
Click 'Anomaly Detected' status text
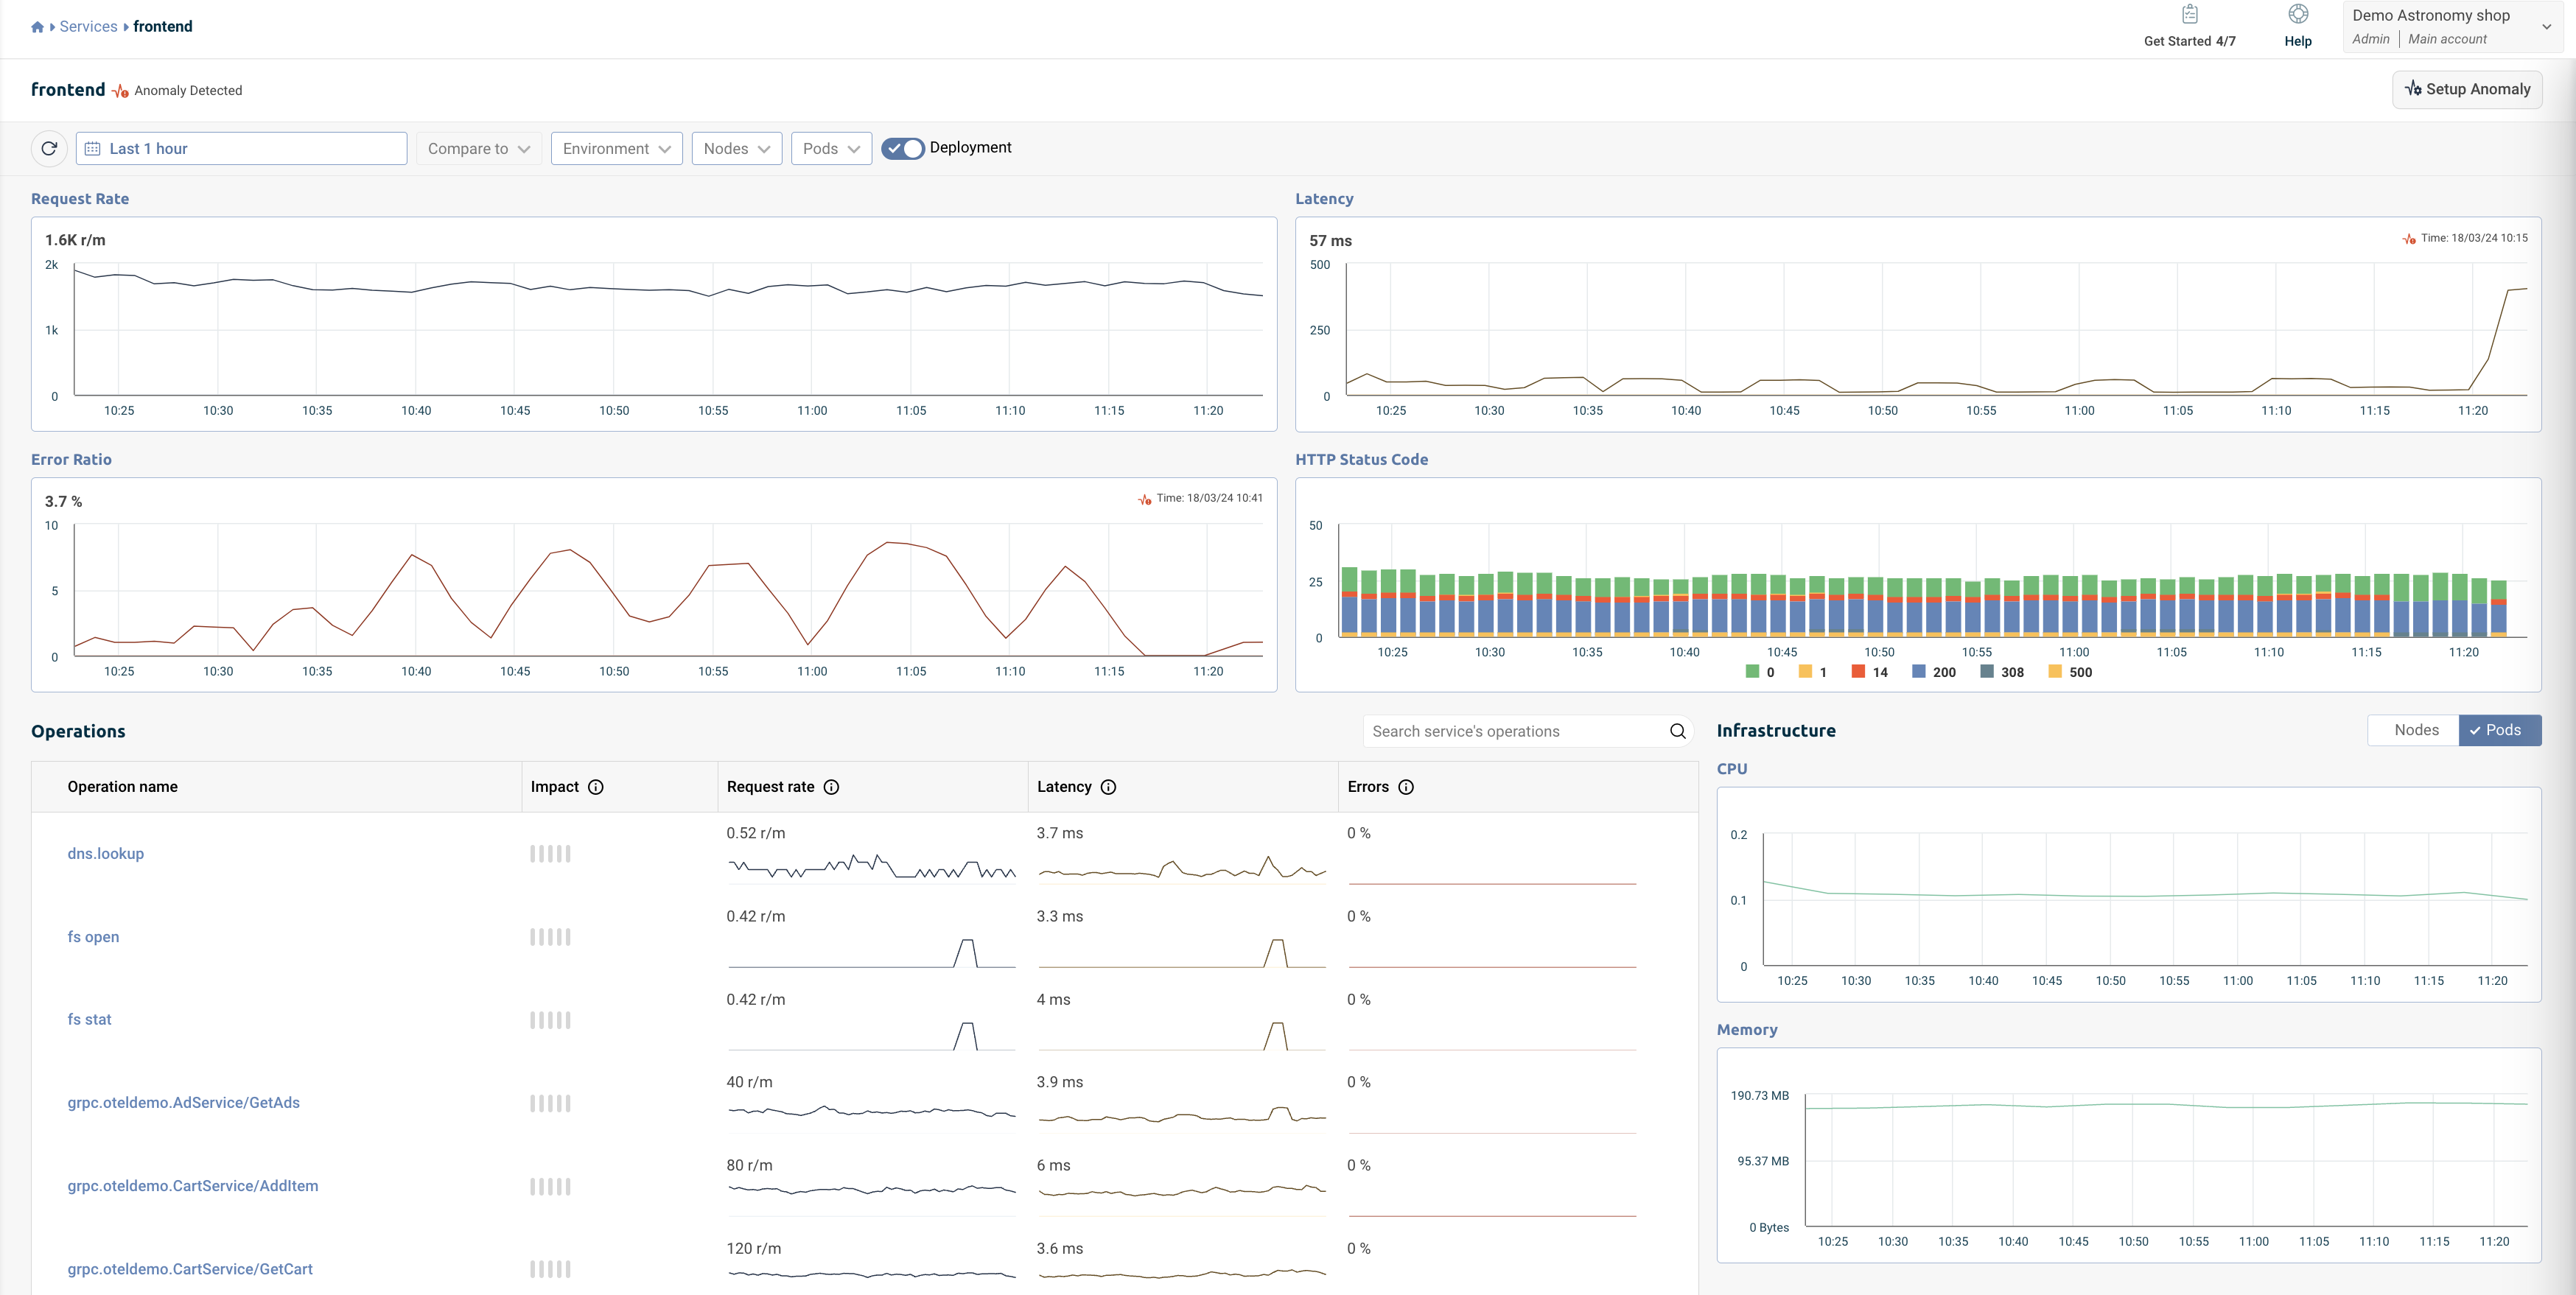[x=188, y=91]
